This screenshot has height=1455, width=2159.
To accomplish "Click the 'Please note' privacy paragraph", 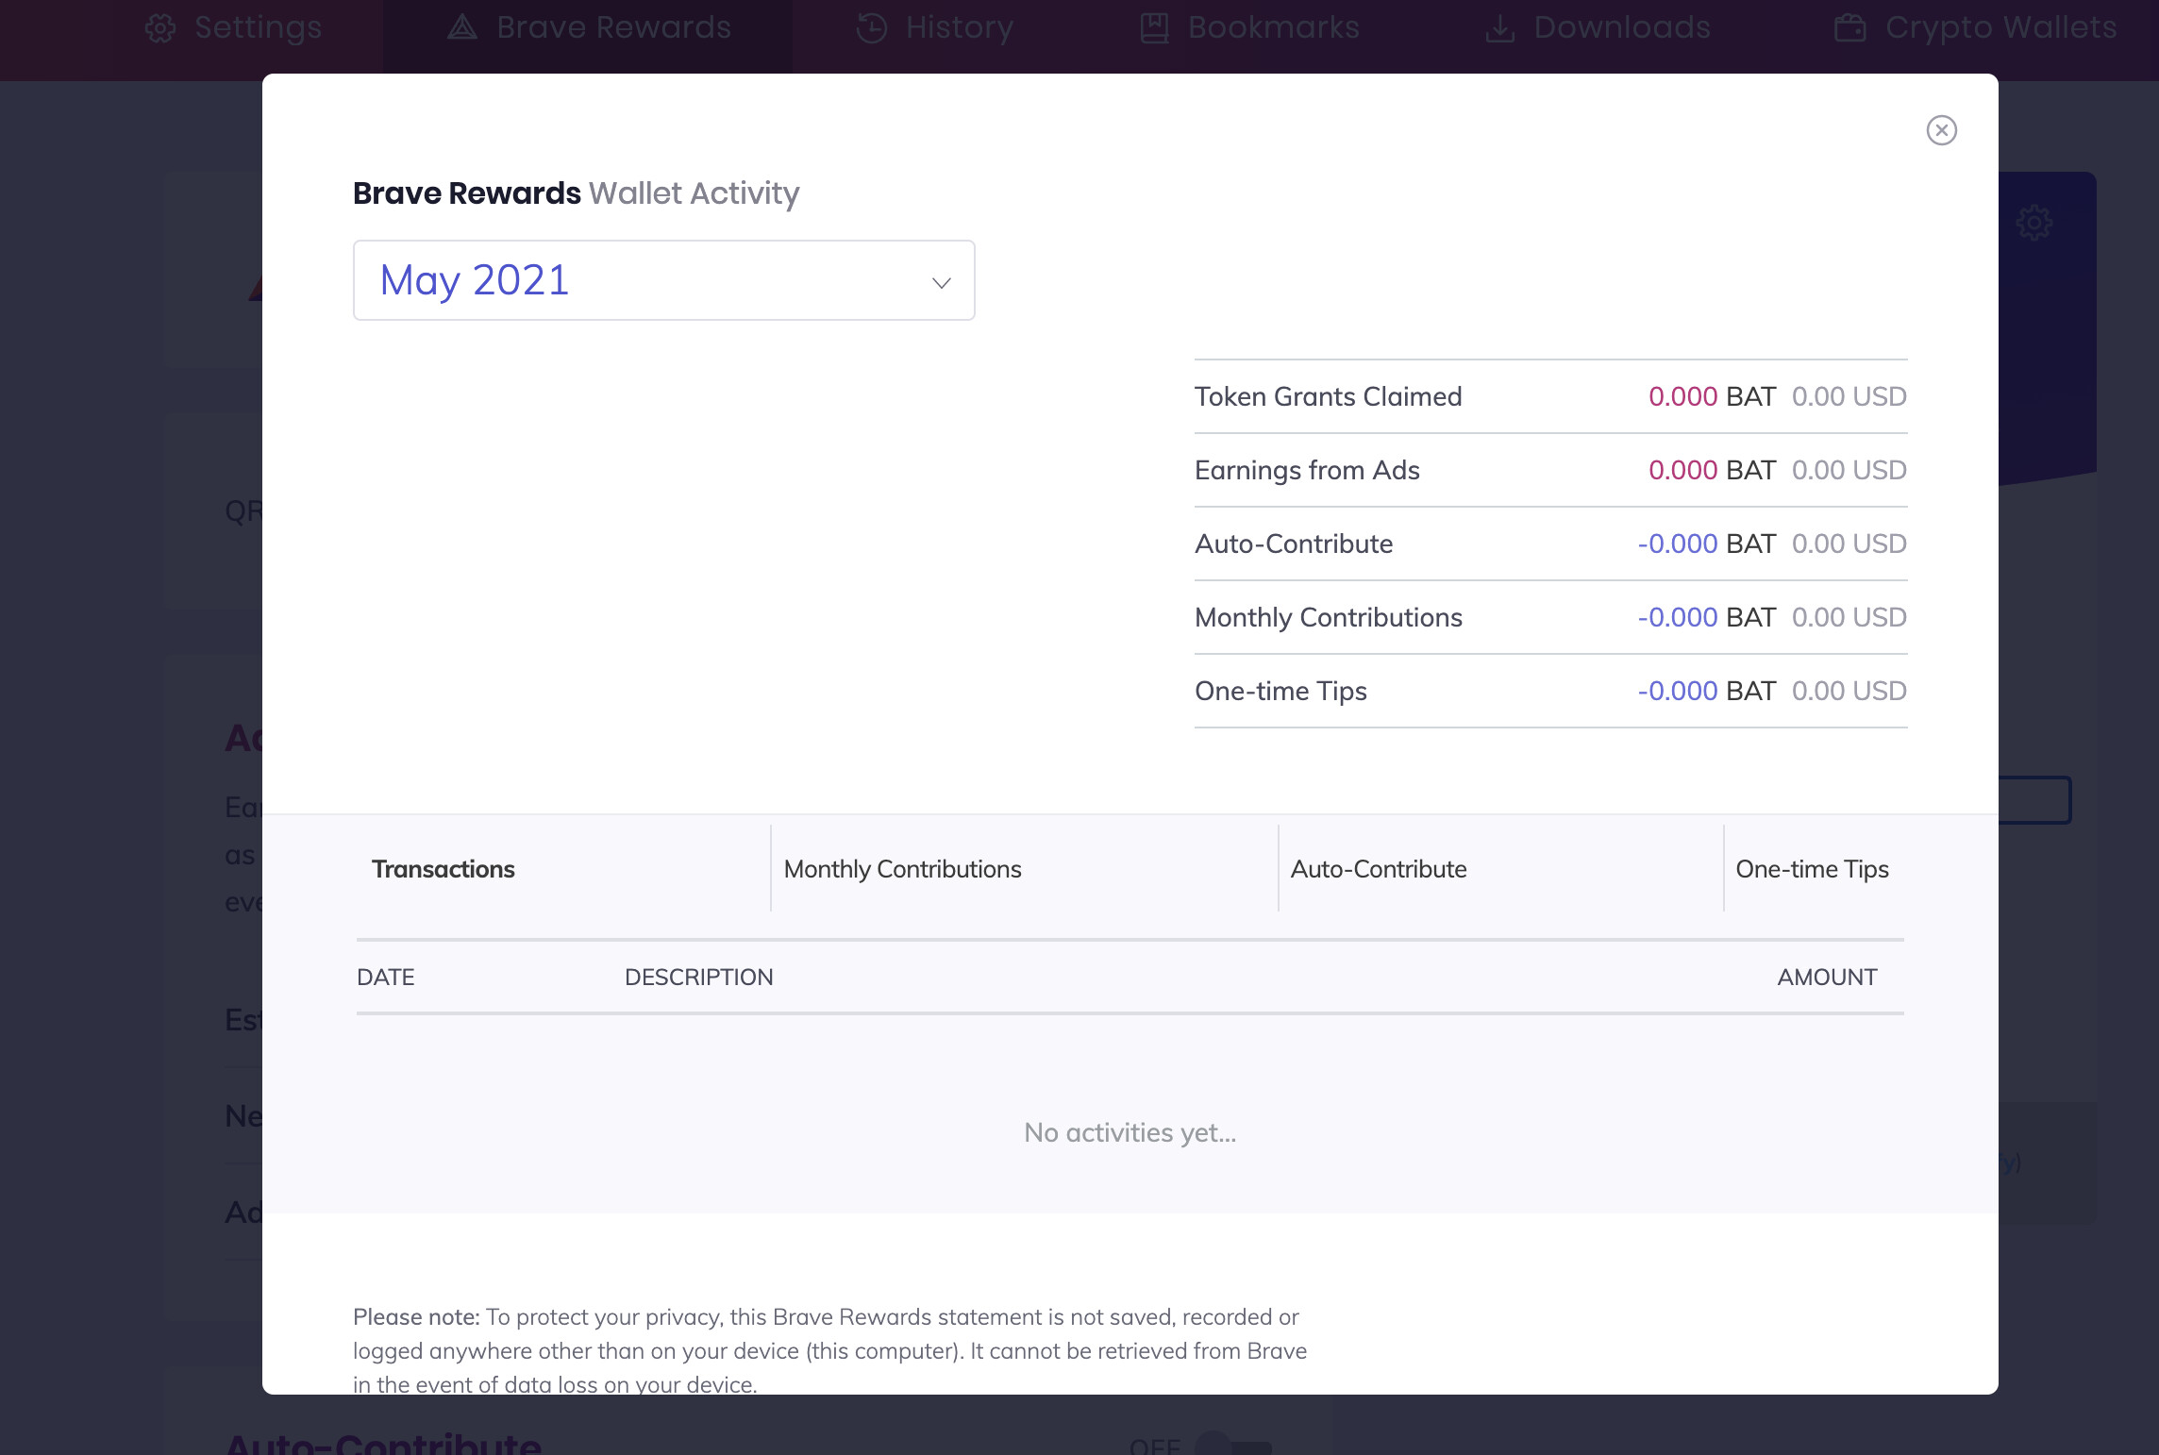I will click(x=829, y=1350).
